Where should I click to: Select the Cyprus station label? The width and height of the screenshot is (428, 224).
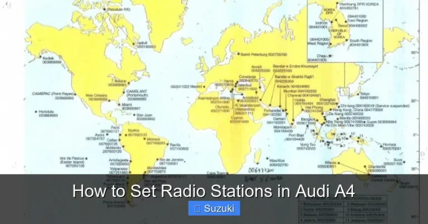click(240, 120)
